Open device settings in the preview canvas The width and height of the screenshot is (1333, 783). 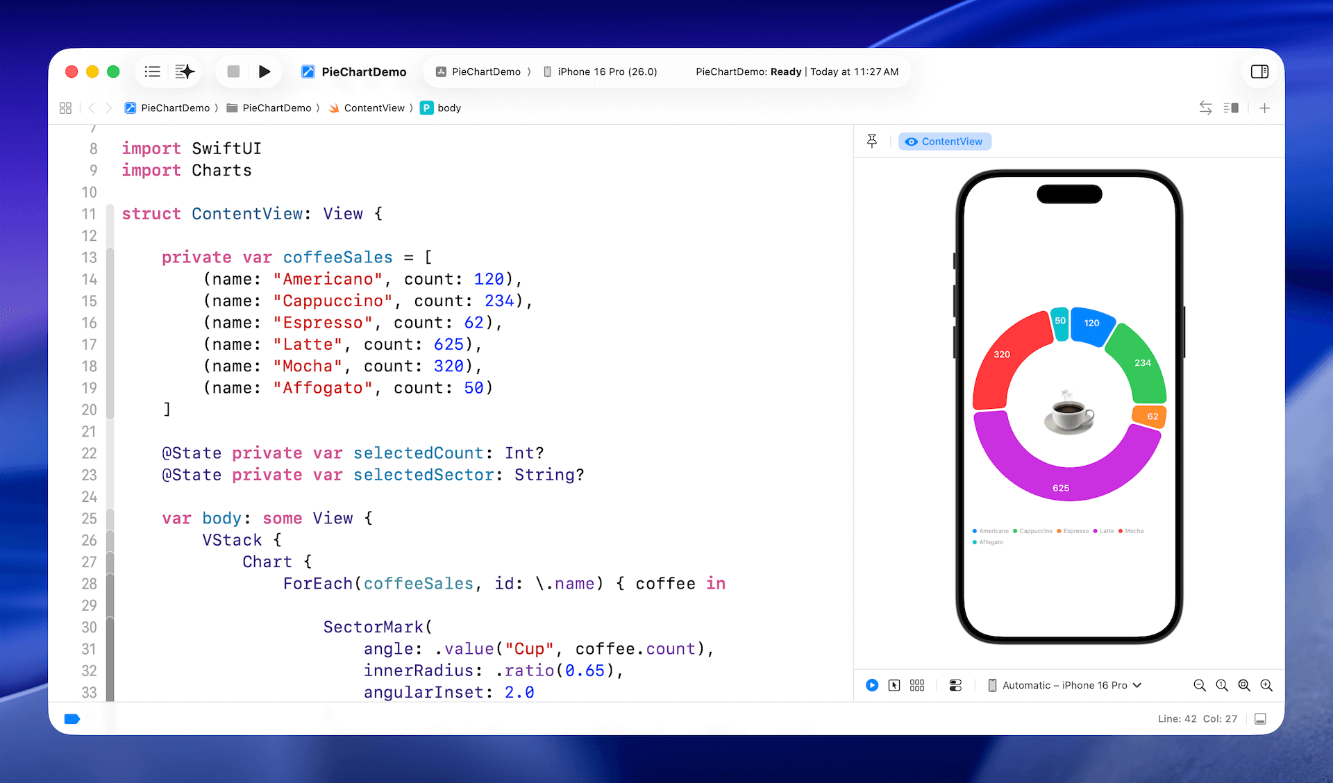pos(955,685)
